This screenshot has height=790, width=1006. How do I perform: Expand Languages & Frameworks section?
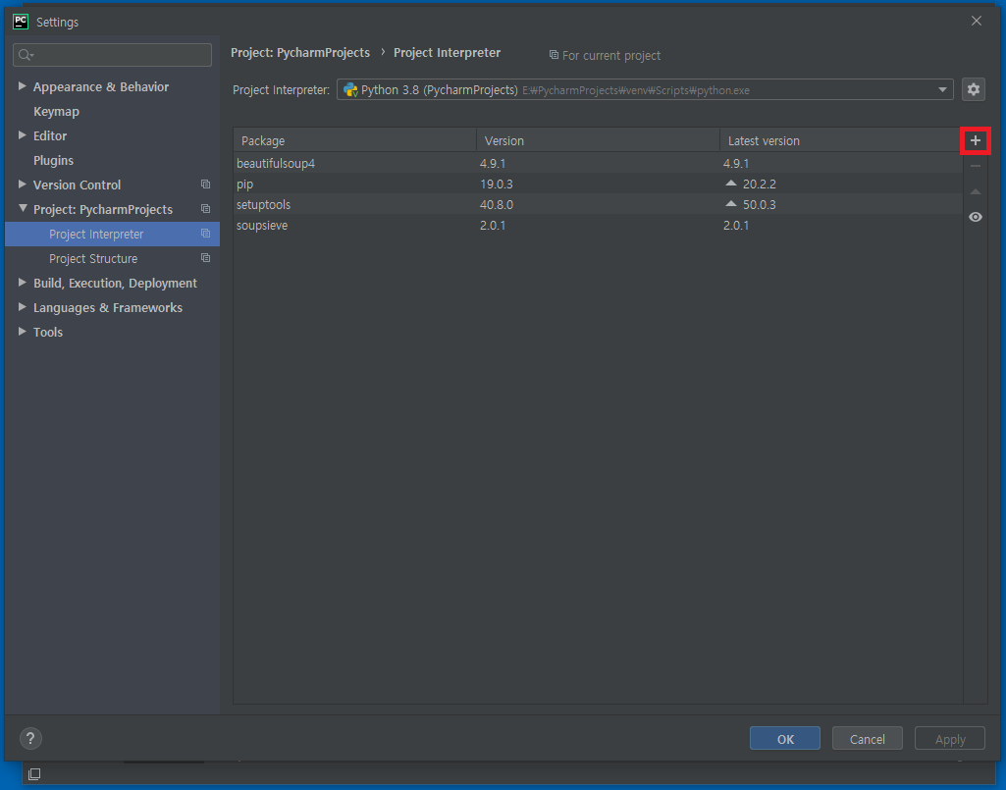click(23, 307)
